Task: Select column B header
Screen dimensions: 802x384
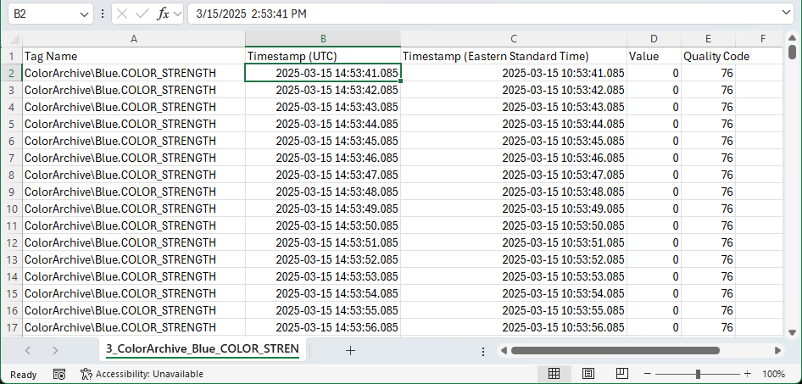Action: (323, 39)
